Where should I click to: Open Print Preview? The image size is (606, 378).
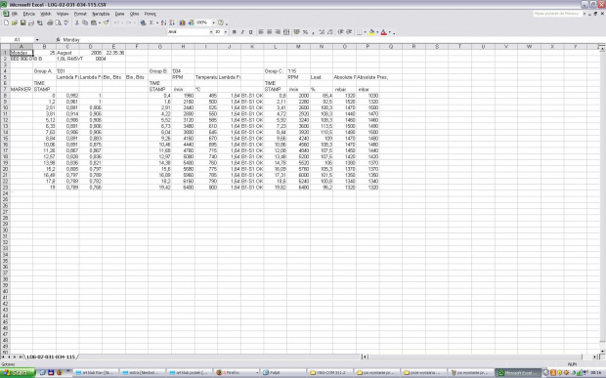pos(58,22)
